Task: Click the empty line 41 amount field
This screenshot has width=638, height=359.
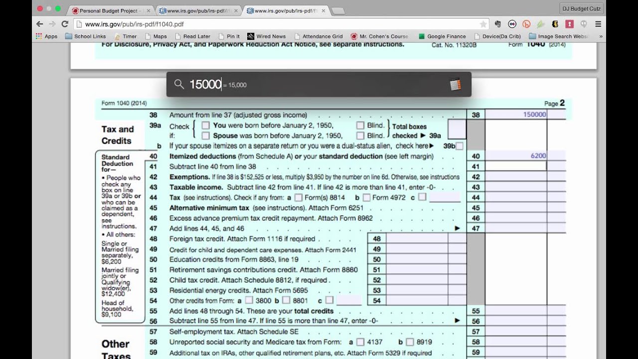Action: pos(516,166)
